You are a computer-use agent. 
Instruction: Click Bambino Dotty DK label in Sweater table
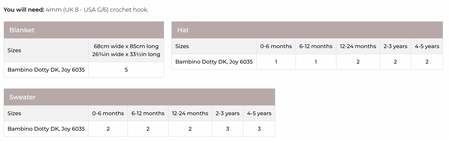coord(46,129)
